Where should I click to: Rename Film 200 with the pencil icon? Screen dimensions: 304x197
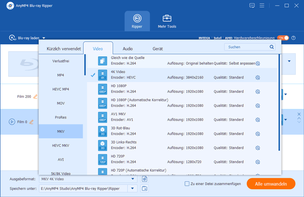[x=35, y=96]
